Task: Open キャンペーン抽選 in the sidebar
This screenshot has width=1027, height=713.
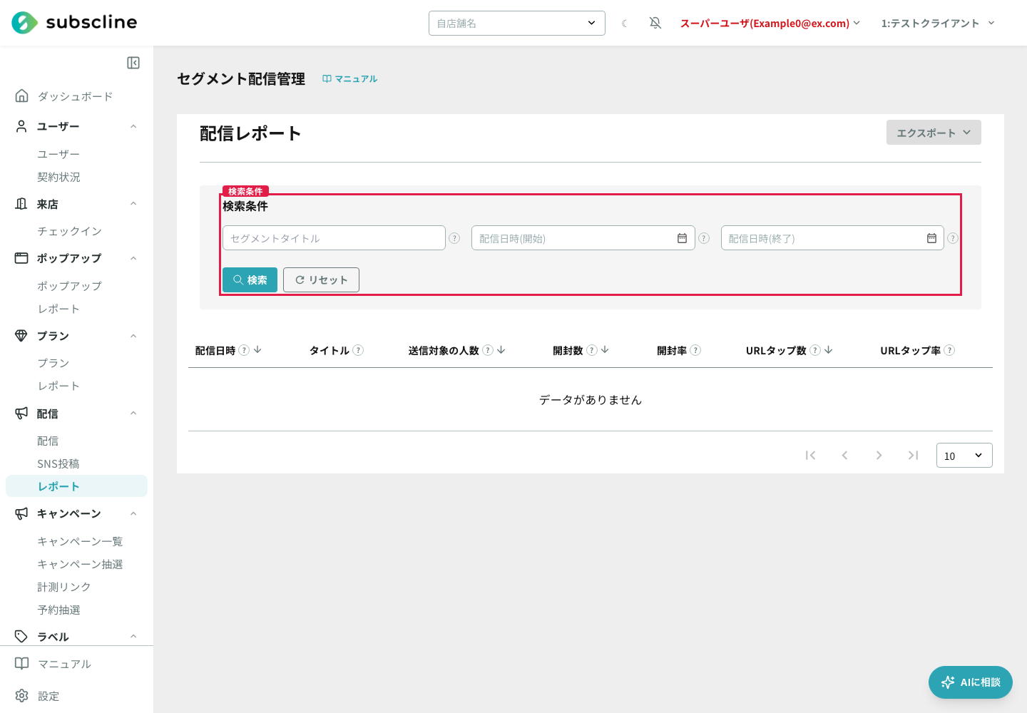Action: tap(80, 564)
